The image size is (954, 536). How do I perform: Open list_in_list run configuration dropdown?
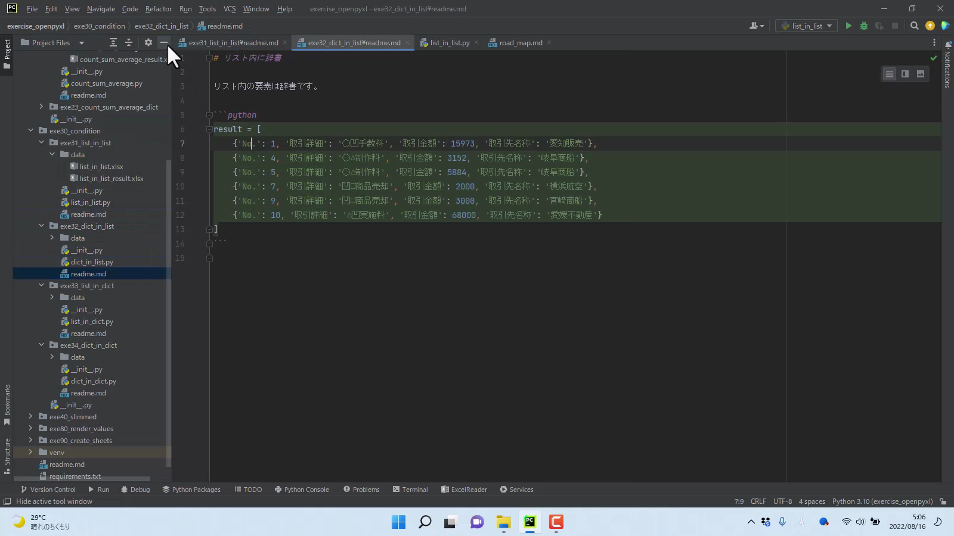pyautogui.click(x=807, y=26)
